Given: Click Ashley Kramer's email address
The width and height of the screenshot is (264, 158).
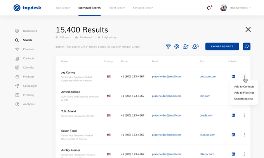Looking at the screenshot, I should tap(167, 154).
